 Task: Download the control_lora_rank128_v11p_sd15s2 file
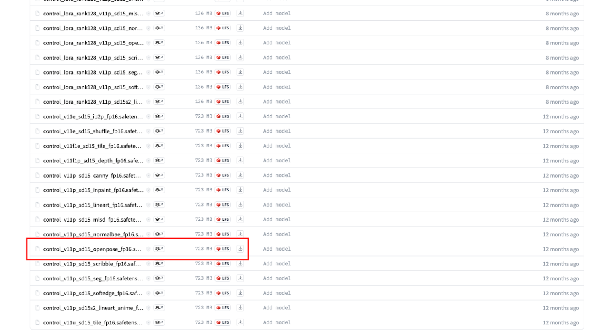click(x=240, y=102)
